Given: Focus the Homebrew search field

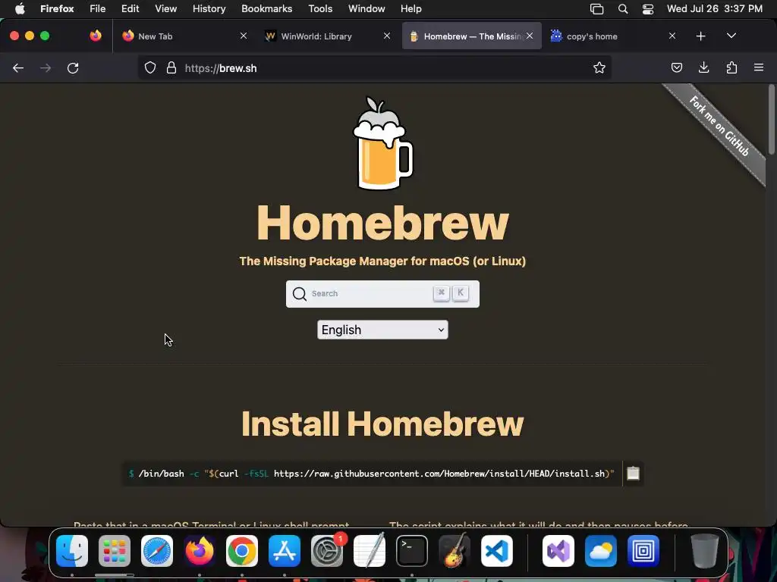Looking at the screenshot, I should pyautogui.click(x=382, y=294).
